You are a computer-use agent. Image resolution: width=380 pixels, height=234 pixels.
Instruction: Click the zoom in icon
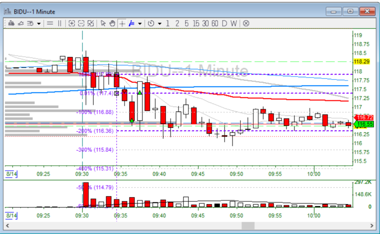(71, 24)
